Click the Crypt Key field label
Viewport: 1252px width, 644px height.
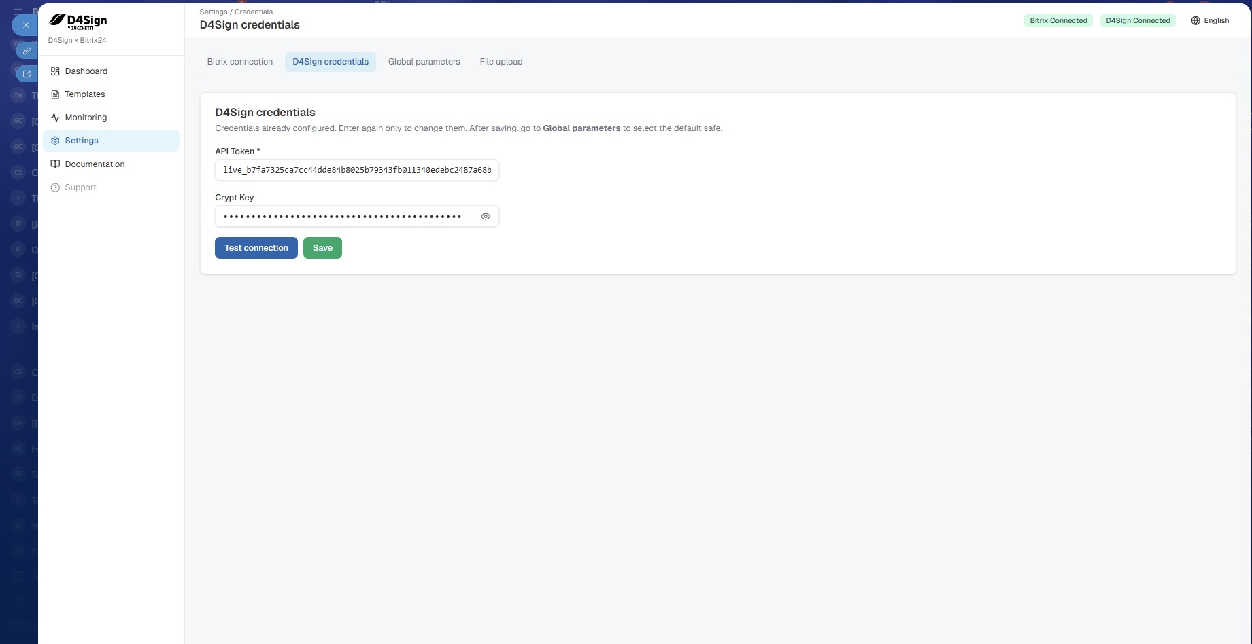(x=235, y=198)
